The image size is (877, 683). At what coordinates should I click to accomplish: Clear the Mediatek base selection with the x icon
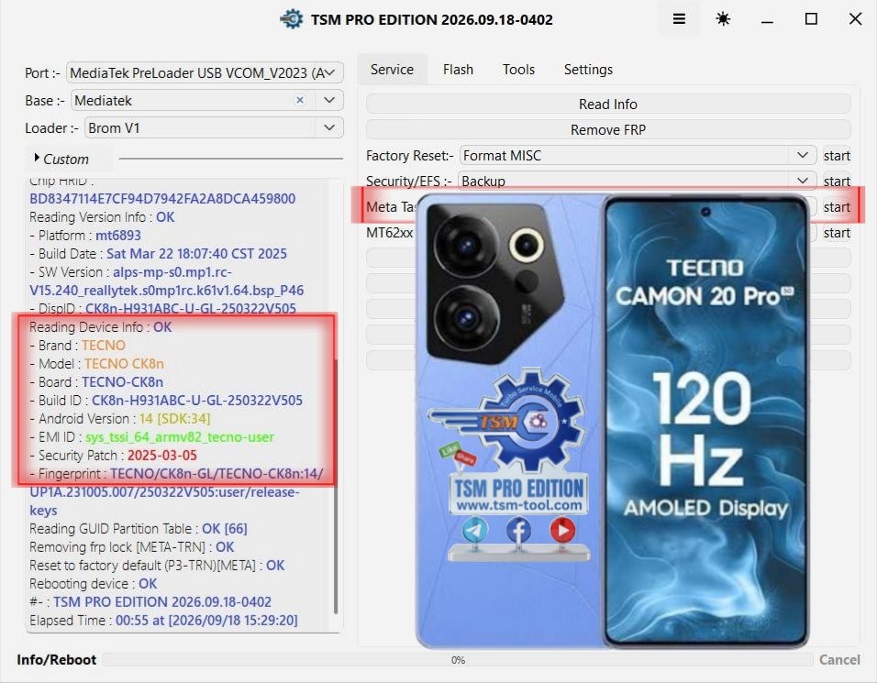[300, 100]
